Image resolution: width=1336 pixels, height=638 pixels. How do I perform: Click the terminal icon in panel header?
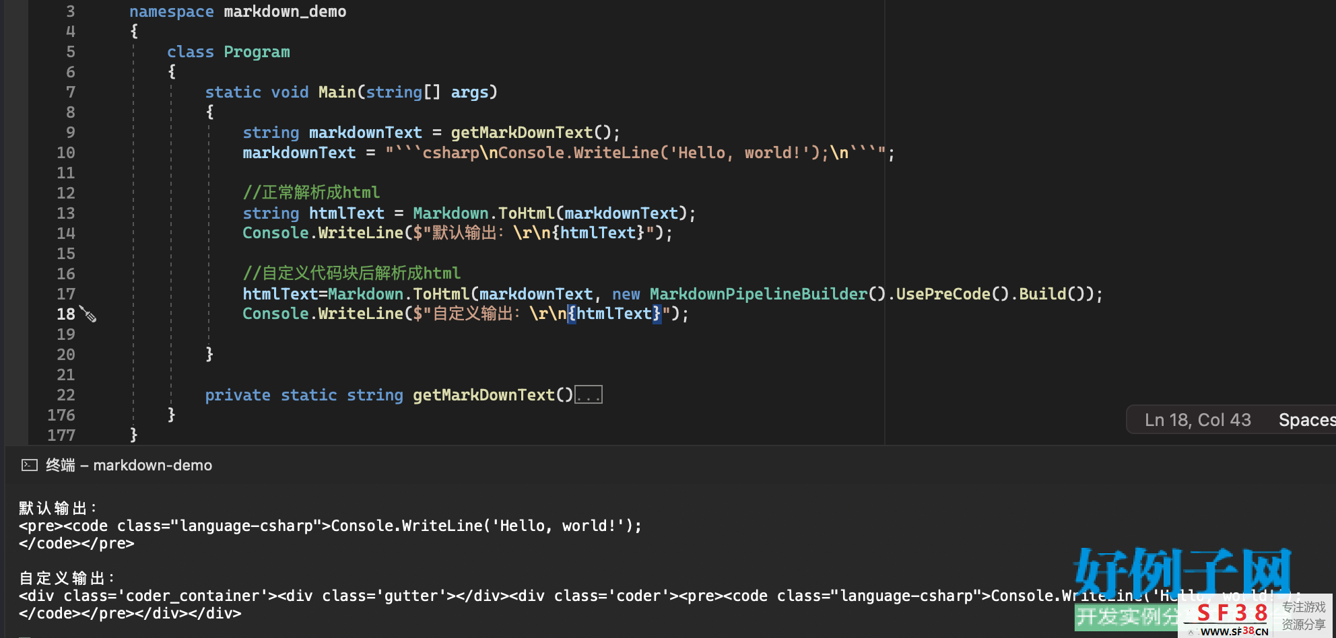(x=30, y=465)
